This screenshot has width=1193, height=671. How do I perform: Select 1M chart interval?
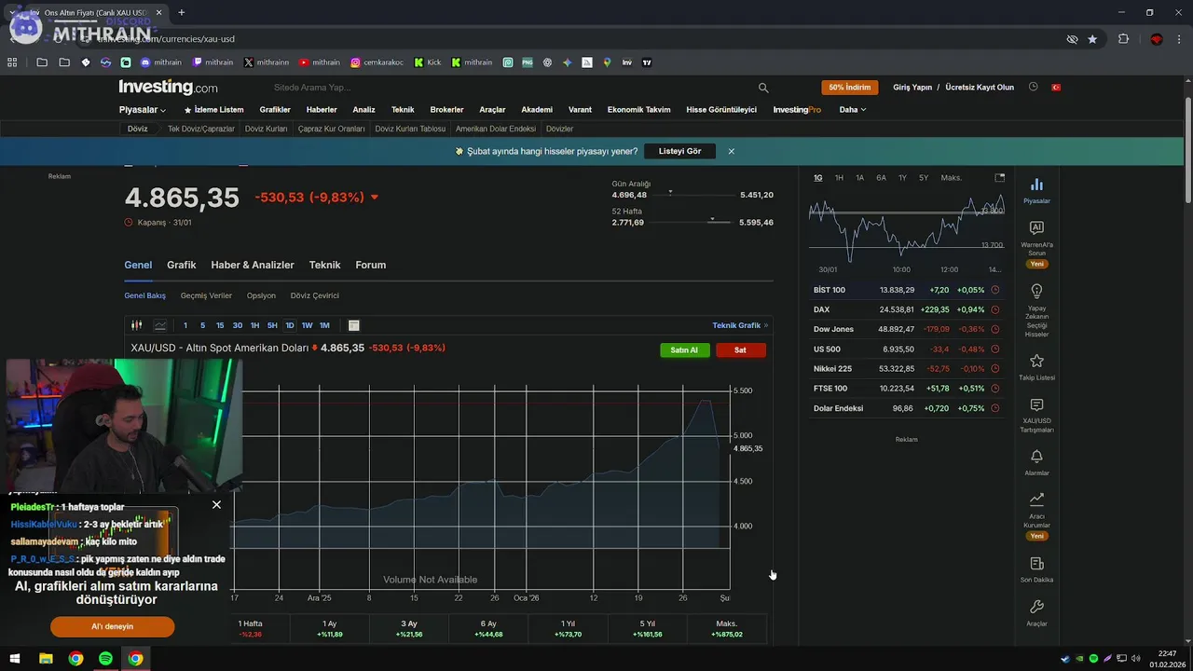(324, 325)
